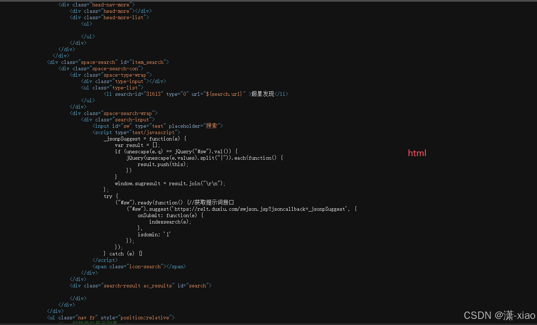Viewport: 537px width, 325px height.
Task: Click the div class="head-more" line
Action: [x=111, y=11]
